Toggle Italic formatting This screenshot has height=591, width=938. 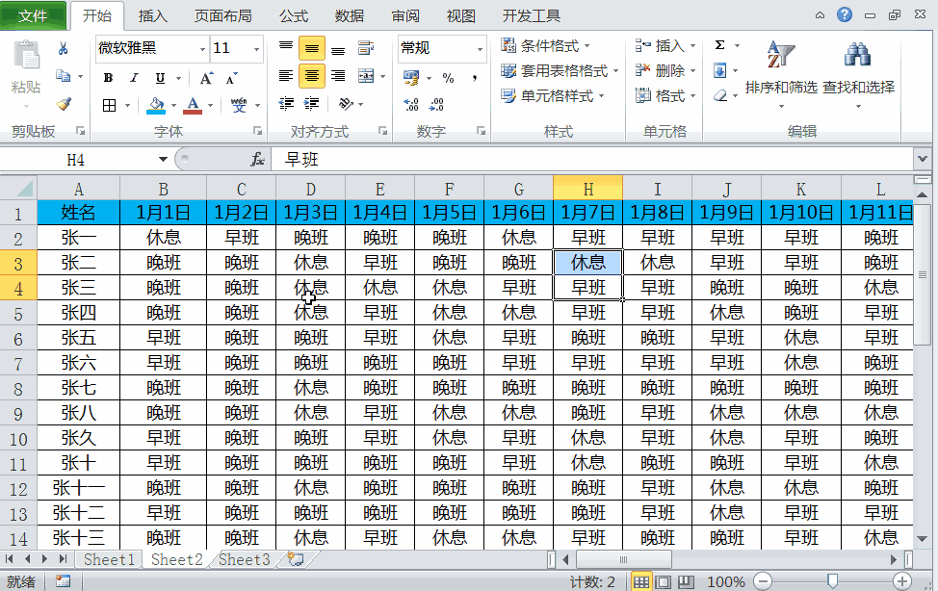tap(133, 77)
